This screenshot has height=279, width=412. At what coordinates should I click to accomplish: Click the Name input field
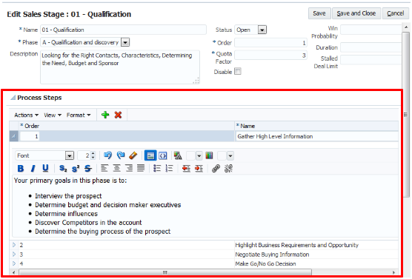123,30
